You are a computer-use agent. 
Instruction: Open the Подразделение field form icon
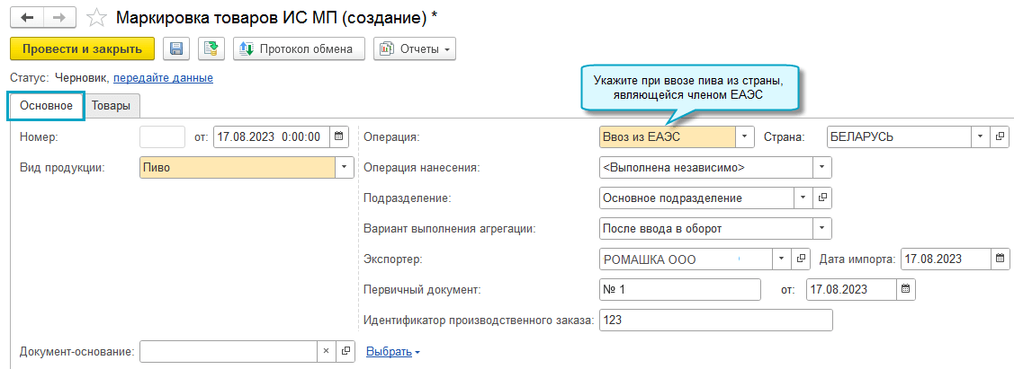(x=821, y=198)
